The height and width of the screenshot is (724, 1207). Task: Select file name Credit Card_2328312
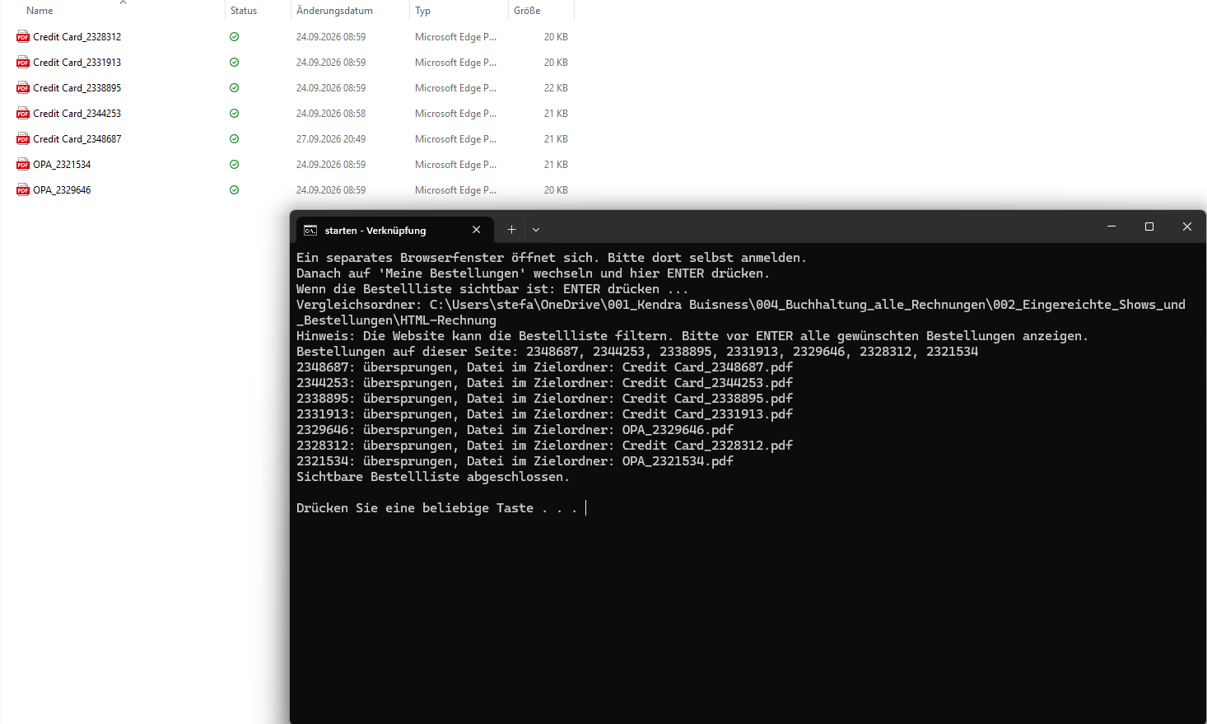tap(77, 37)
